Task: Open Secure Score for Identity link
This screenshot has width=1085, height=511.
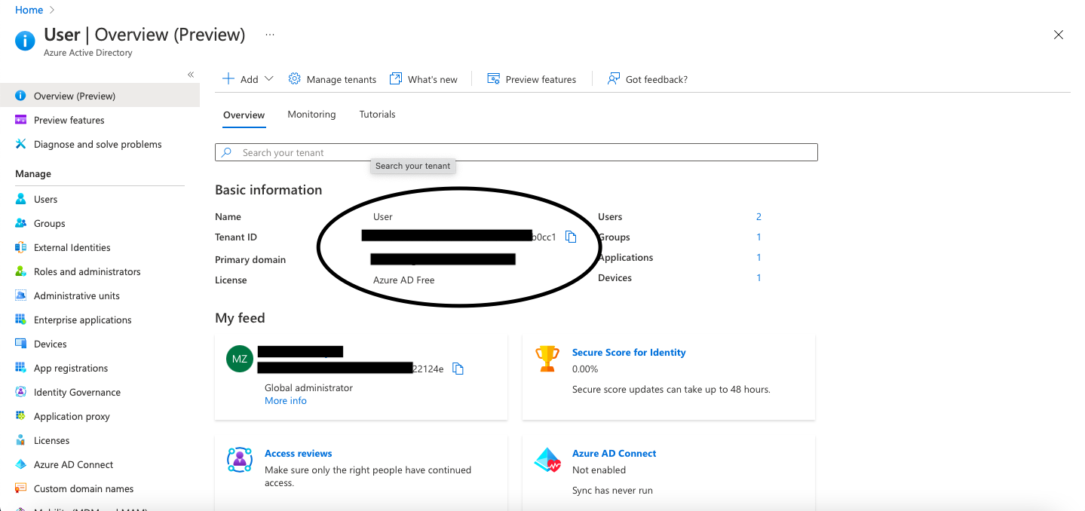Action: tap(629, 352)
